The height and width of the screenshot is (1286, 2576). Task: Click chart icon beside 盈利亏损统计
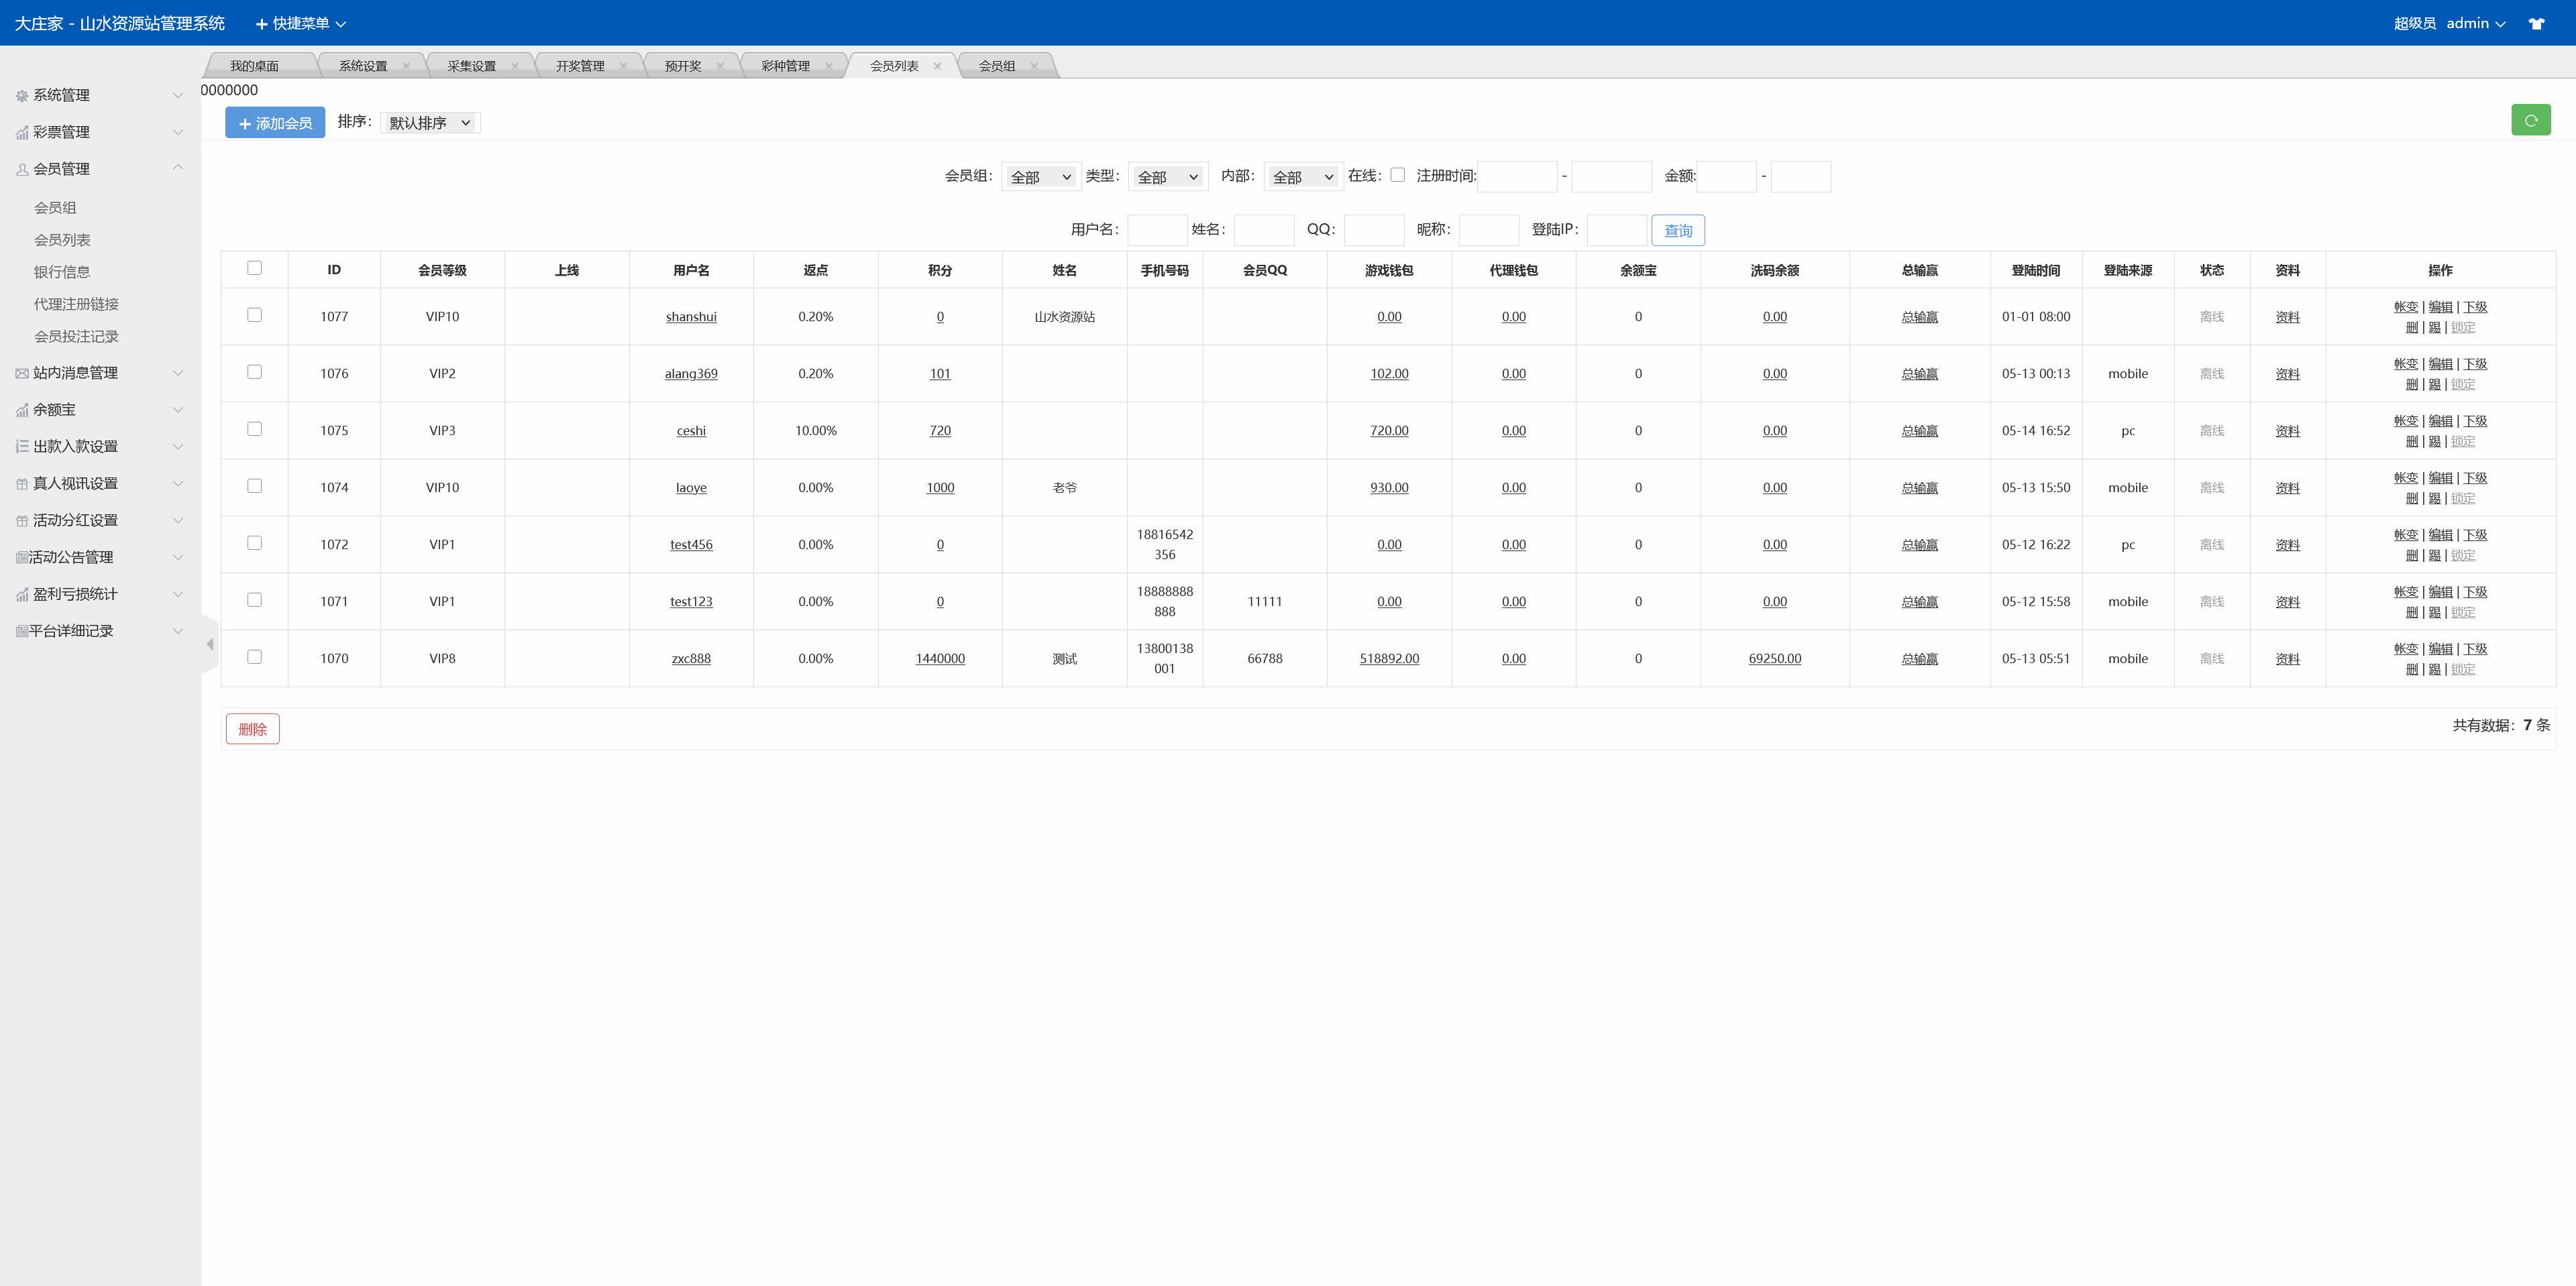tap(22, 595)
